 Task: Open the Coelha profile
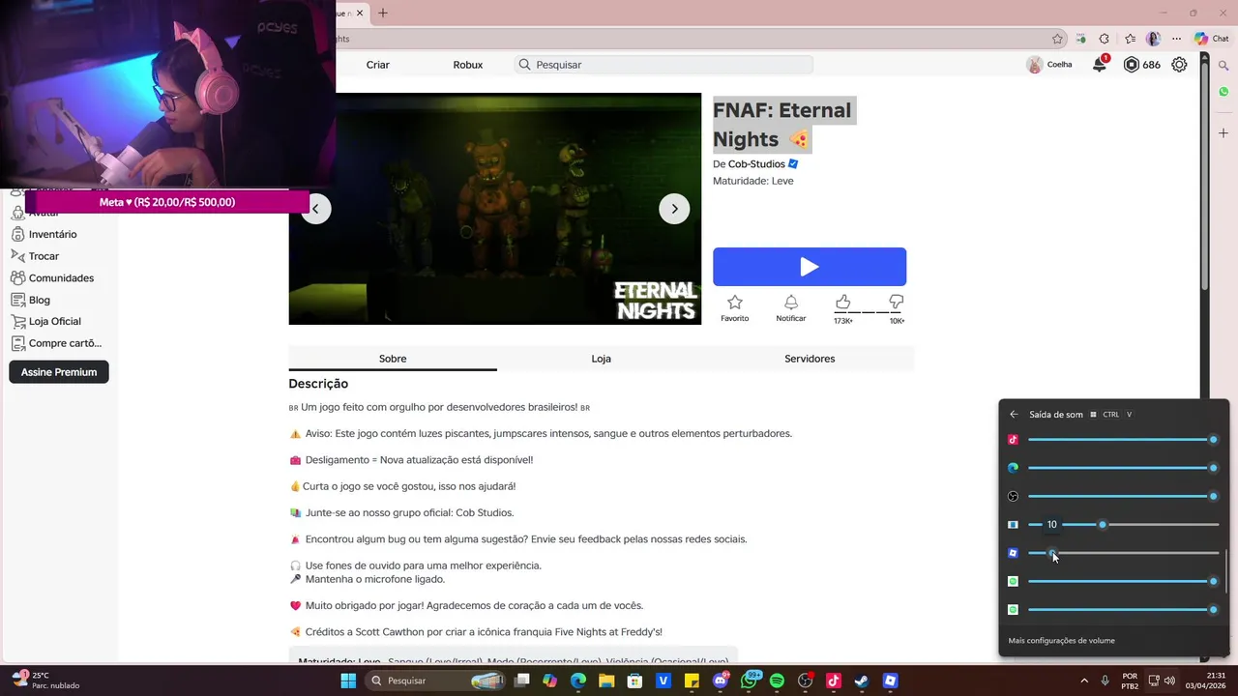pyautogui.click(x=1049, y=65)
